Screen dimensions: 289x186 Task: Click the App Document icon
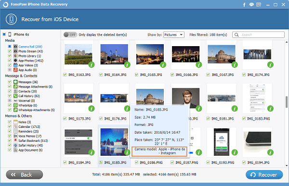pyautogui.click(x=15, y=150)
